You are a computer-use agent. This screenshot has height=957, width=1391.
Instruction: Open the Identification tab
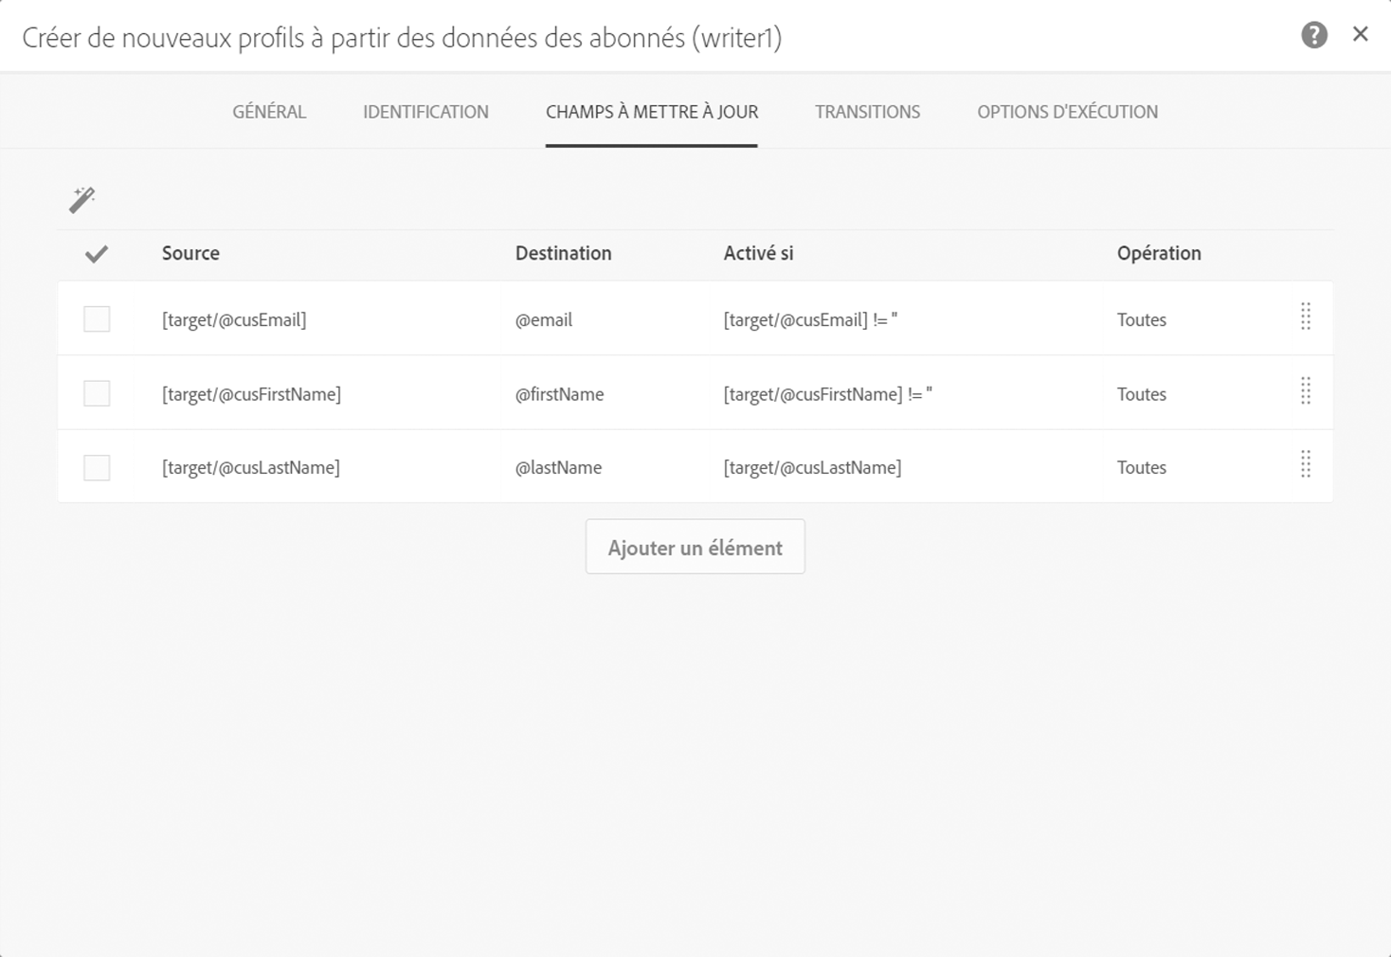425,112
